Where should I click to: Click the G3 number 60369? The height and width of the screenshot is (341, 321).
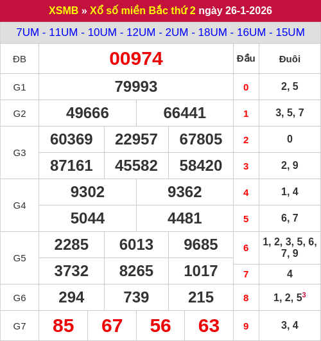71,139
